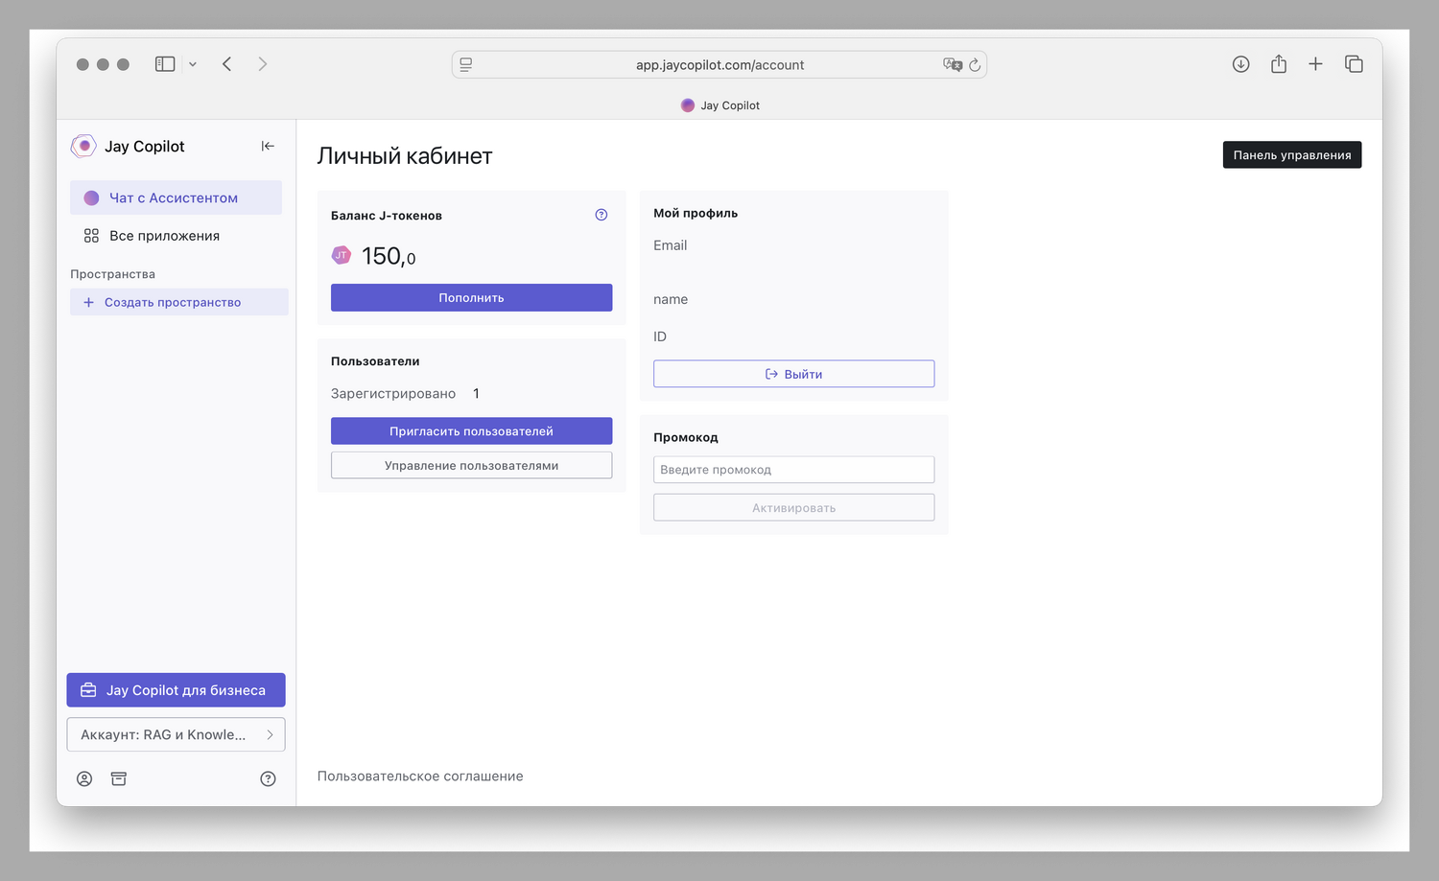Log out with Выйти button
This screenshot has height=881, width=1439.
click(x=793, y=374)
